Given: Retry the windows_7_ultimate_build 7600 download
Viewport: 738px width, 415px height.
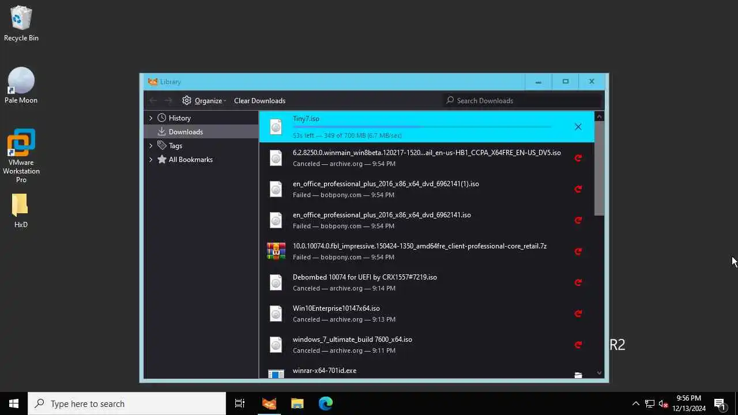Looking at the screenshot, I should pyautogui.click(x=578, y=345).
